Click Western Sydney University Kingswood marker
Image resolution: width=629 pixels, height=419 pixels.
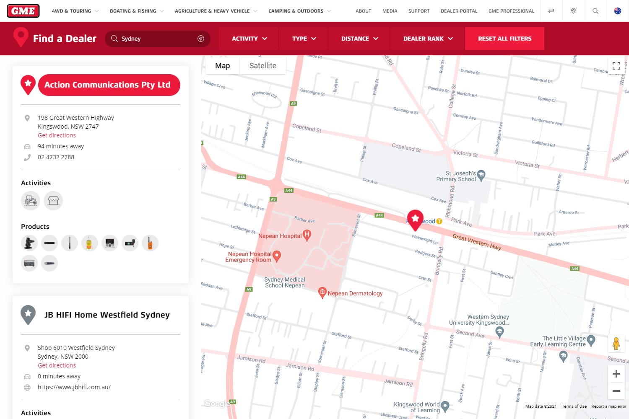click(x=499, y=332)
